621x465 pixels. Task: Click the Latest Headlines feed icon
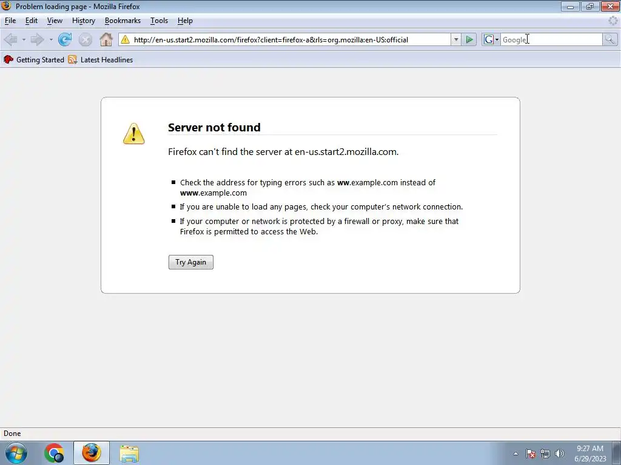coord(73,60)
